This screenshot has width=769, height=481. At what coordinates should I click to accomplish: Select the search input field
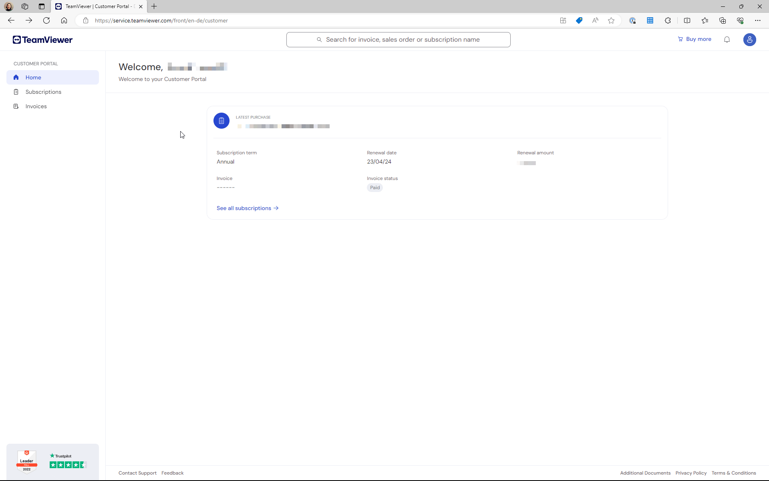pyautogui.click(x=398, y=39)
